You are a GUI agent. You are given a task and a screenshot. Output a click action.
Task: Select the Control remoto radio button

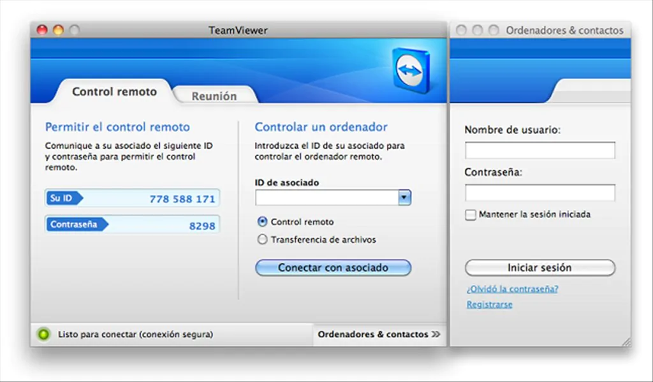(x=262, y=222)
